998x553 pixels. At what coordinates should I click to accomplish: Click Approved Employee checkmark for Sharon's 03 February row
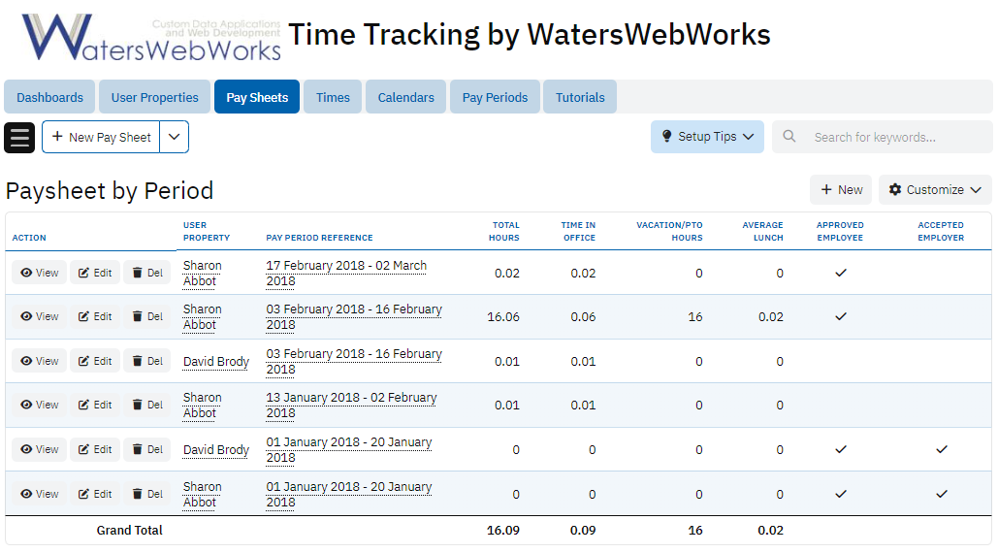pyautogui.click(x=840, y=317)
